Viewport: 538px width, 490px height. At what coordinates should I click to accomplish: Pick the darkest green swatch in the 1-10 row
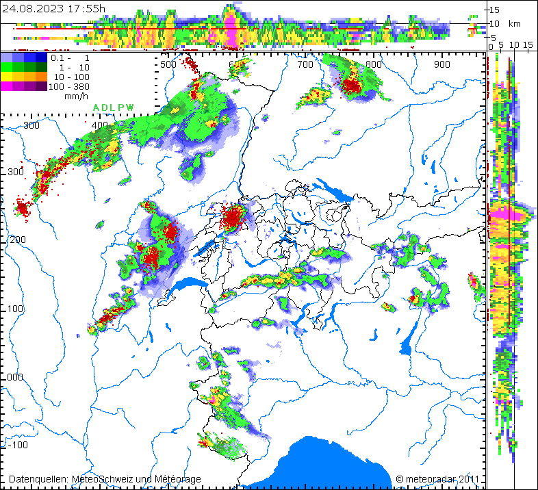point(41,68)
